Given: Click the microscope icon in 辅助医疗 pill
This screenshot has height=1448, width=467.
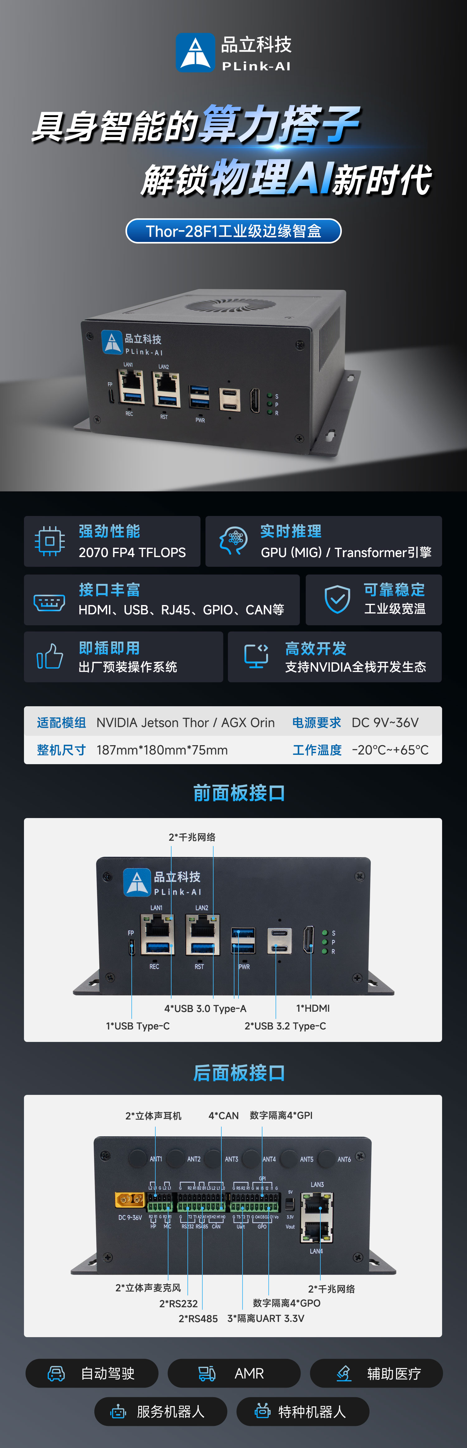Looking at the screenshot, I should (x=344, y=1373).
